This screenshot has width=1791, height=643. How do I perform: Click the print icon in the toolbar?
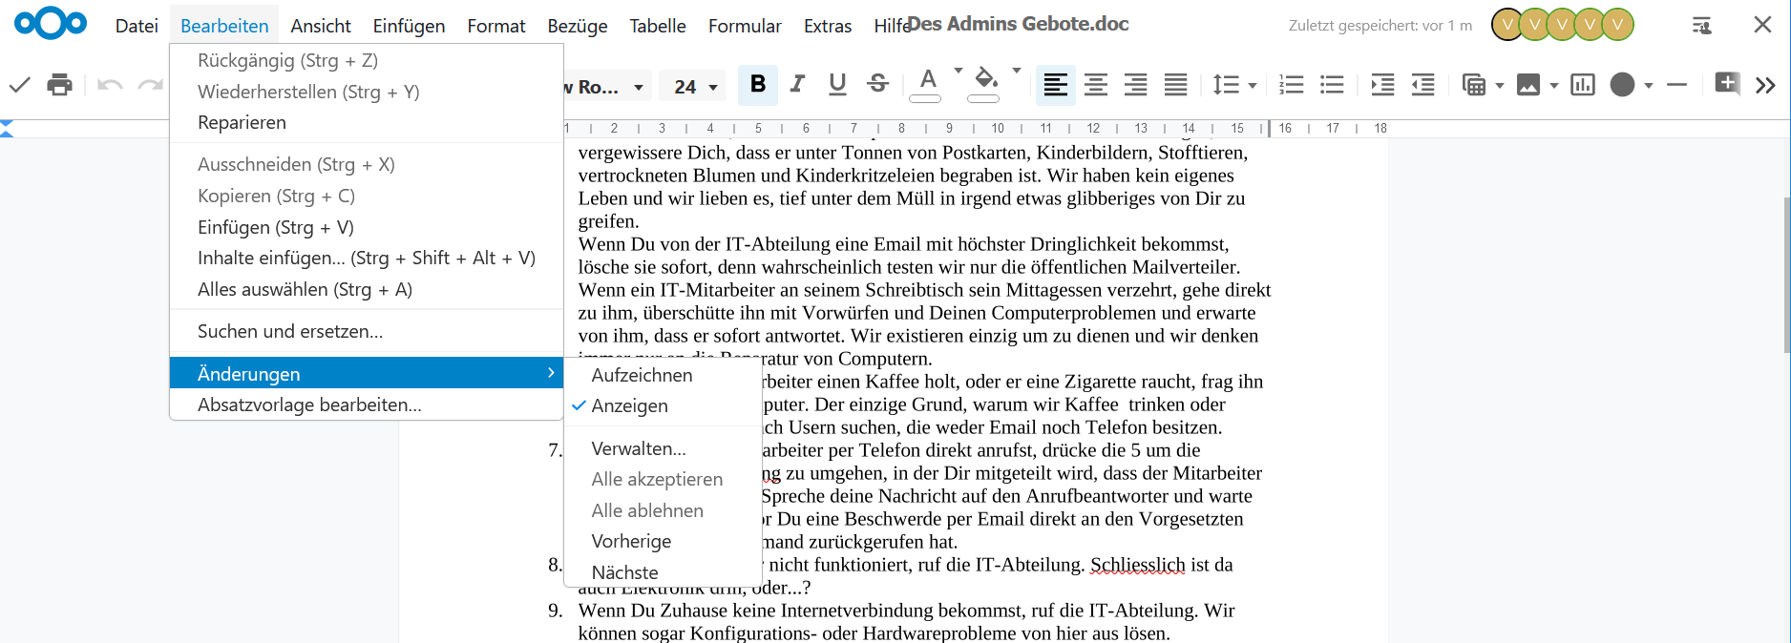click(59, 85)
